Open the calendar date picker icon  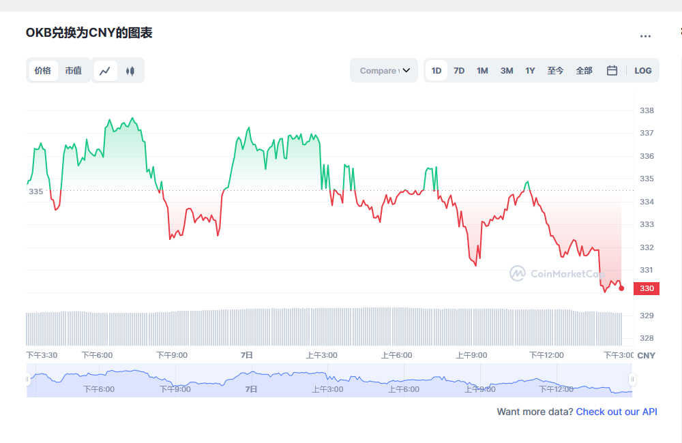(612, 70)
